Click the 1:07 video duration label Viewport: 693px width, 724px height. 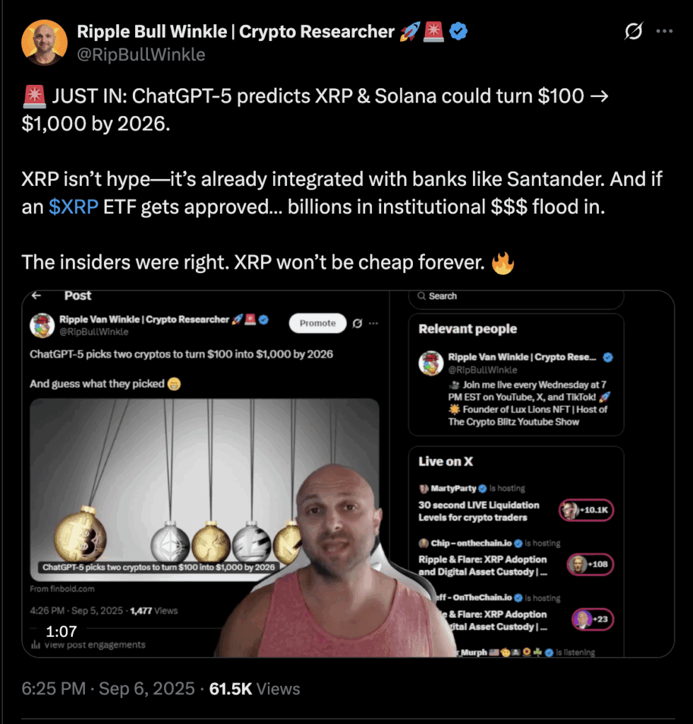pyautogui.click(x=61, y=631)
